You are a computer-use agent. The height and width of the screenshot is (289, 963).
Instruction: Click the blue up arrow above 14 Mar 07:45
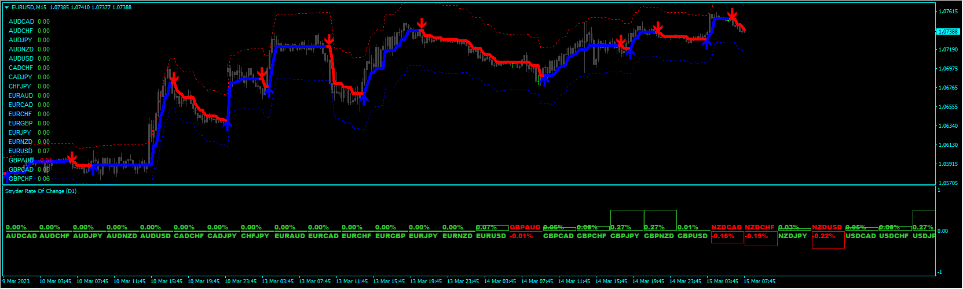[544, 80]
